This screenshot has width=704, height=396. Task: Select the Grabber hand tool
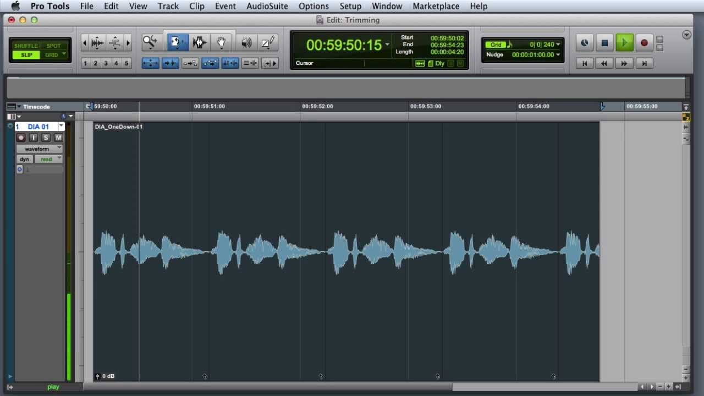pos(221,42)
